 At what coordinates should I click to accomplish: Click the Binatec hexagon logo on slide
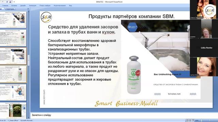point(133,27)
